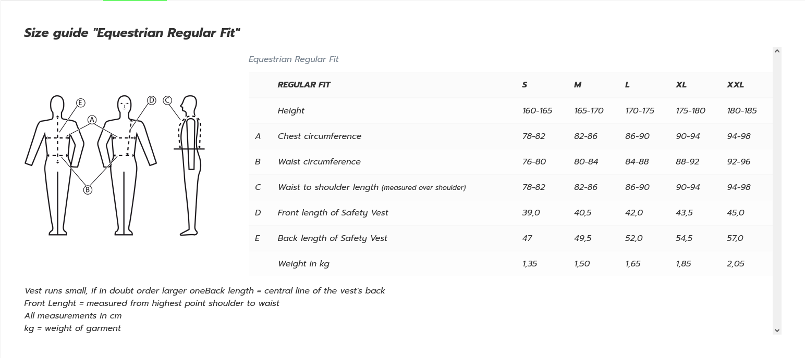The width and height of the screenshot is (805, 358).
Task: Select the XXL size column header
Action: pyautogui.click(x=735, y=85)
